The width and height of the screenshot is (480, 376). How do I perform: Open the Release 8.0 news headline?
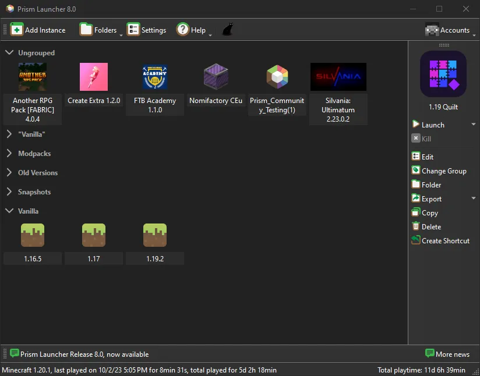coord(84,354)
